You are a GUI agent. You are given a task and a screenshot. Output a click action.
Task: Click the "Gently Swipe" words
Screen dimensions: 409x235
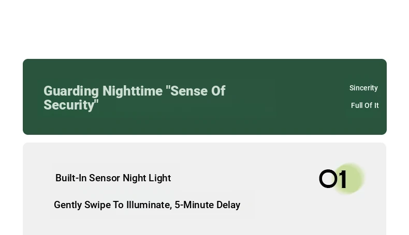tap(81, 205)
